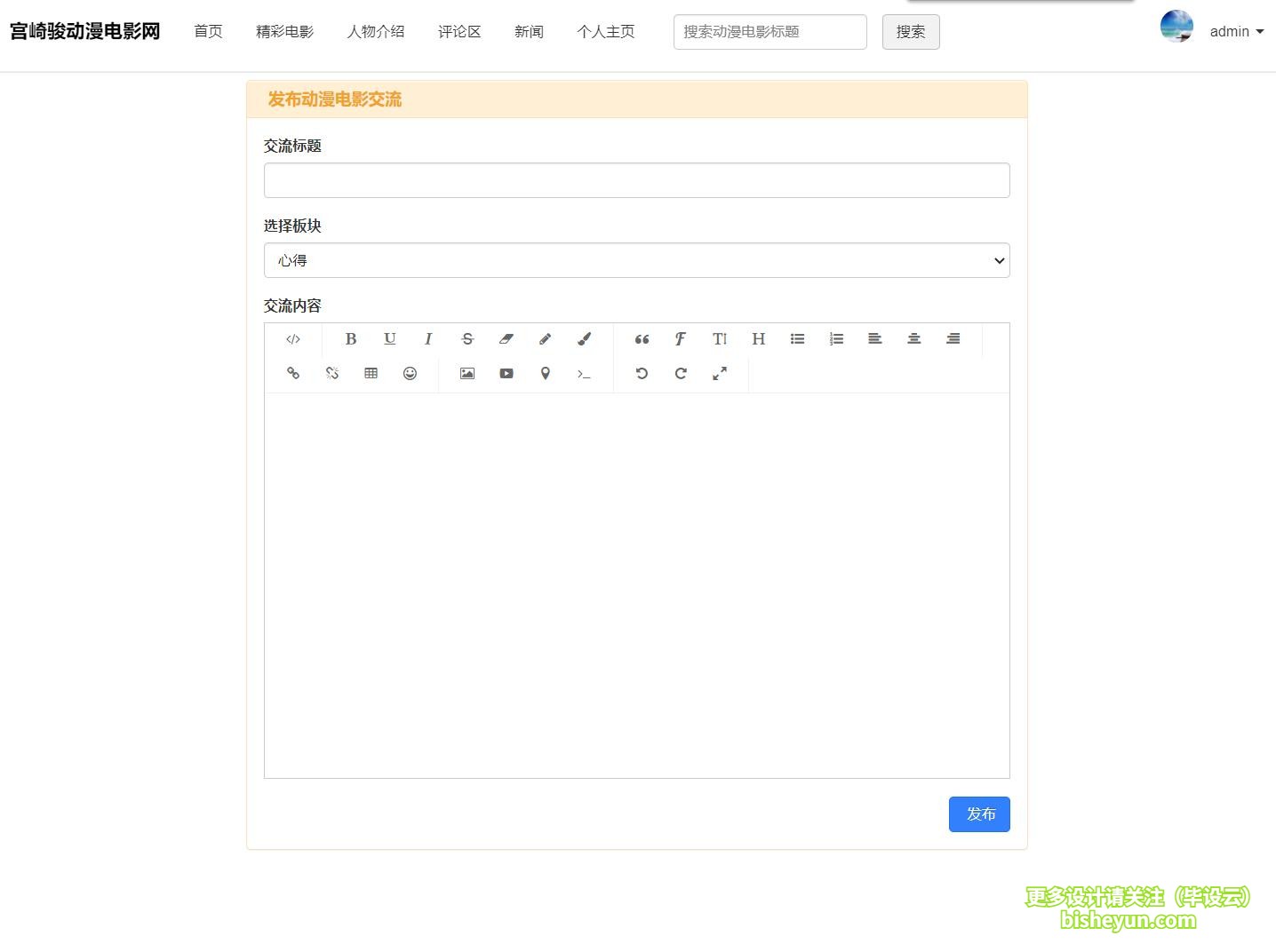The image size is (1276, 952).
Task: Insert an unordered bullet list
Action: (797, 339)
